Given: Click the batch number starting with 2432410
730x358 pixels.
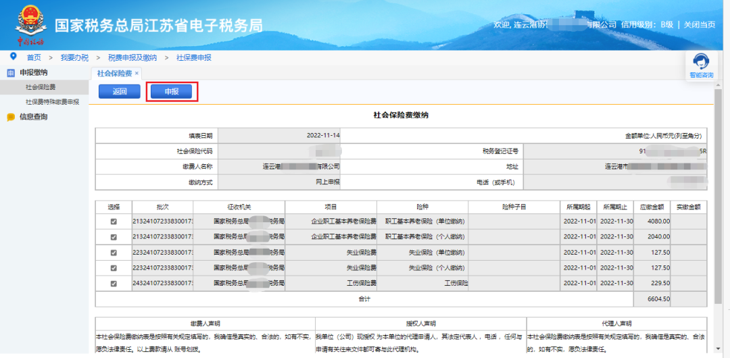Looking at the screenshot, I should [x=162, y=283].
